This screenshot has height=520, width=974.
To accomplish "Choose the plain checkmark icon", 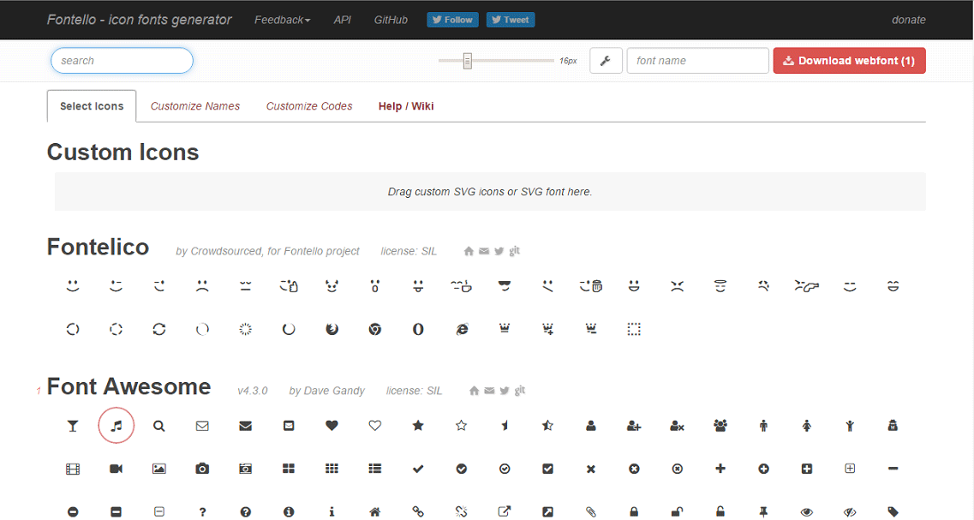I will point(418,469).
